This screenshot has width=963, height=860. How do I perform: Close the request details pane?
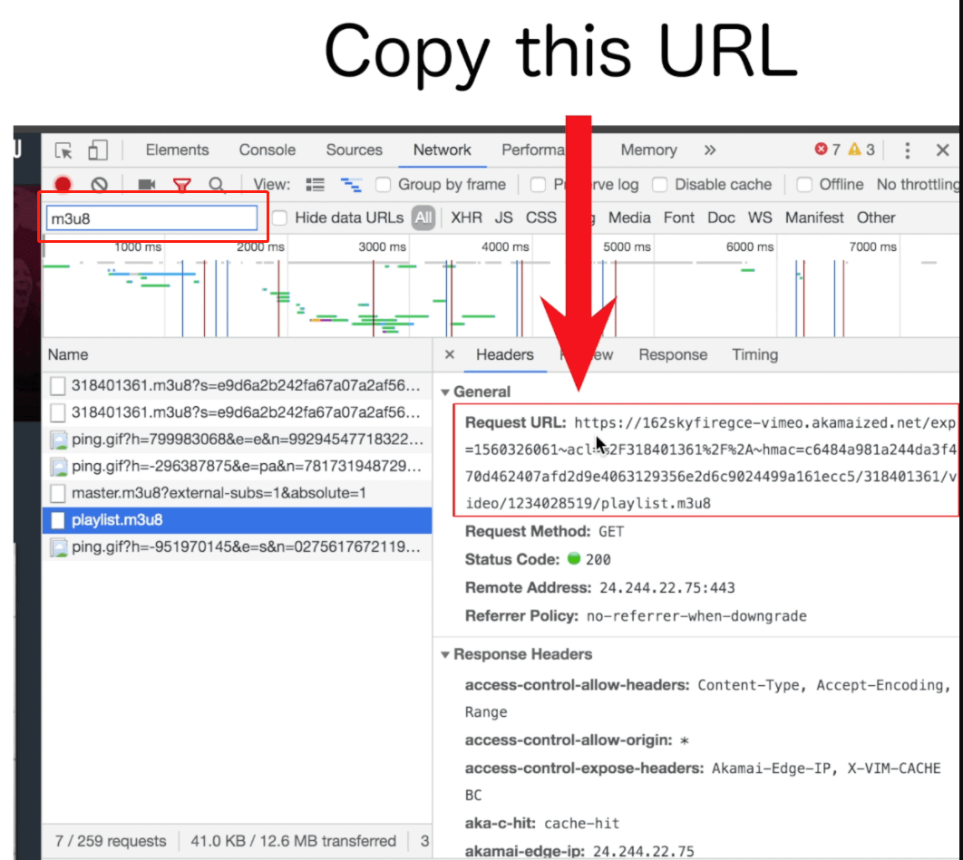[450, 354]
